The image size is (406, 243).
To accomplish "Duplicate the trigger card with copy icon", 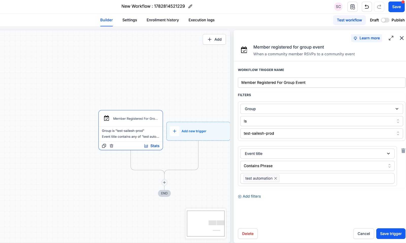I will [x=104, y=146].
